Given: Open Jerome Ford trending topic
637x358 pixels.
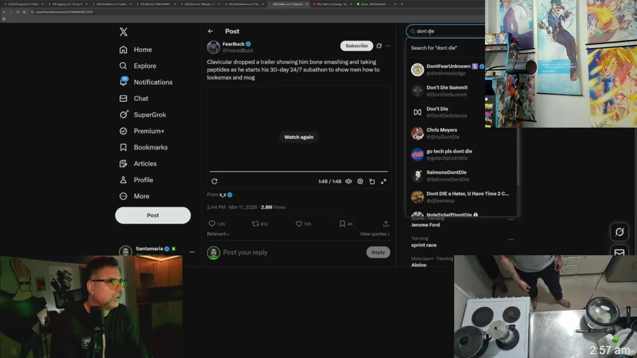Looking at the screenshot, I should click(425, 225).
